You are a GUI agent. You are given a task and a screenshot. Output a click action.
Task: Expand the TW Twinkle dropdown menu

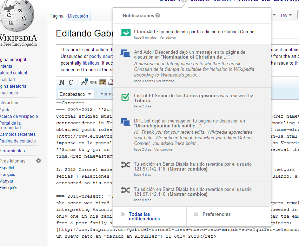286,15
